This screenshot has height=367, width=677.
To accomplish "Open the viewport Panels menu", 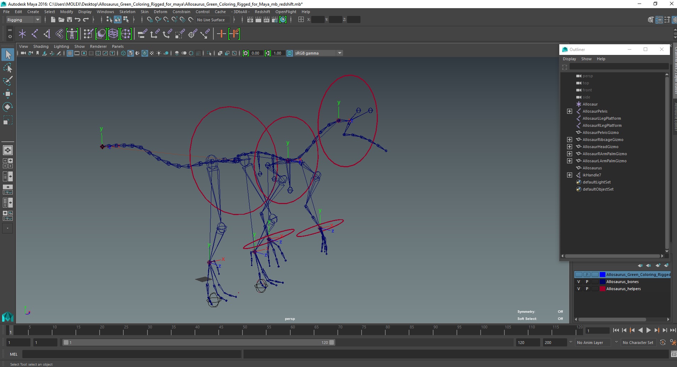I will pos(118,46).
